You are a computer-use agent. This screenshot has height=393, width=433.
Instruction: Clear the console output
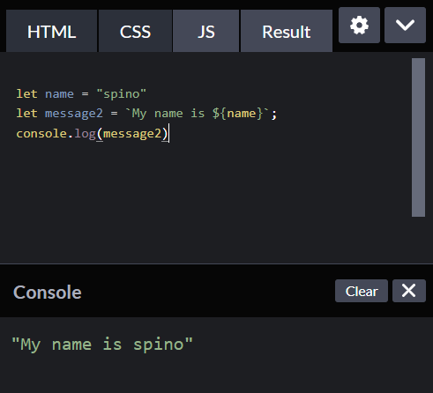(362, 291)
